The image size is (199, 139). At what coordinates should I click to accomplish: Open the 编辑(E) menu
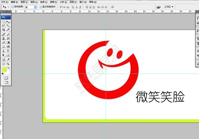coord(14,2)
